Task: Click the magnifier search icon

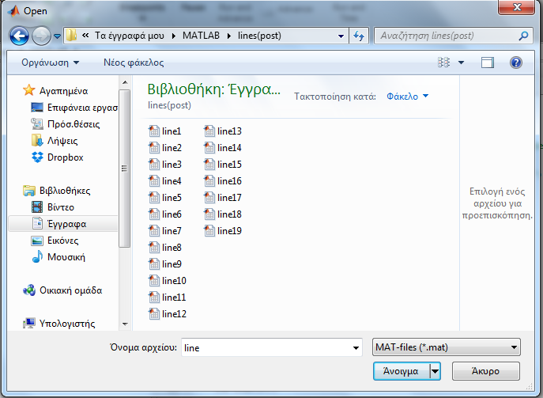Action: pyautogui.click(x=524, y=36)
